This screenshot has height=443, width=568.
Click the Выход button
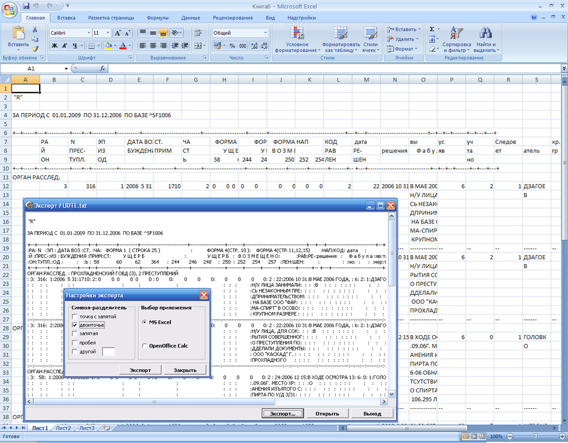click(373, 413)
